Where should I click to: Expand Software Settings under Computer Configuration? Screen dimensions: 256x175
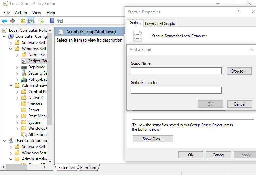tap(11, 43)
